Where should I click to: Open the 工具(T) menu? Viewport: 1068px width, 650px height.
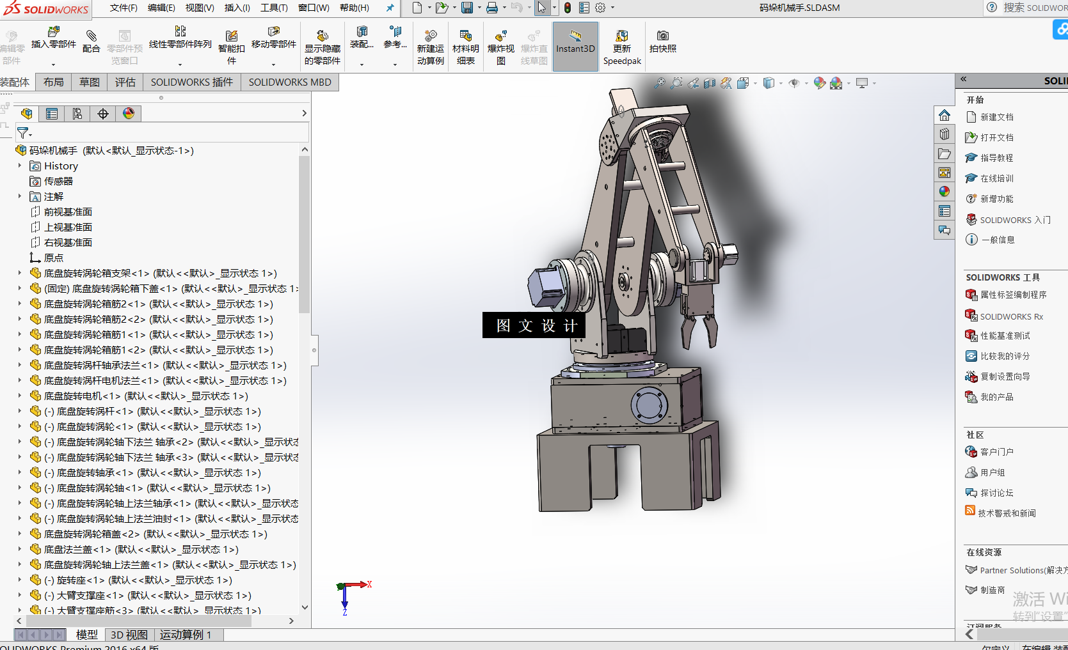click(x=274, y=8)
